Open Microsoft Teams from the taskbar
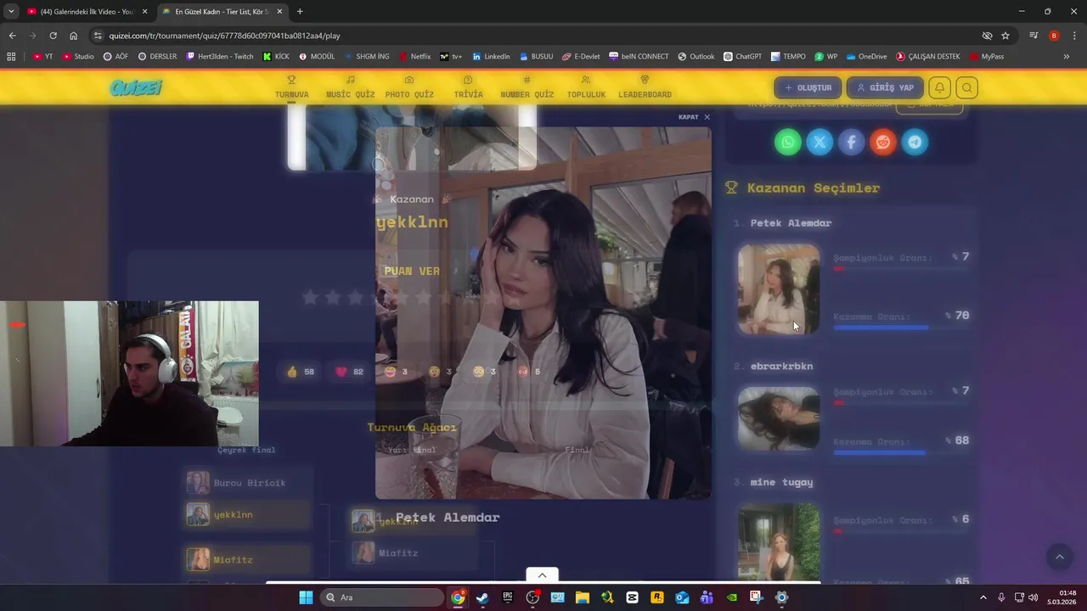 [x=707, y=597]
